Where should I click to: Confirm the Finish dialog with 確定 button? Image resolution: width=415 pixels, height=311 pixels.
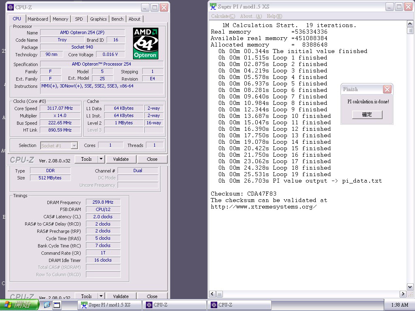[x=367, y=115]
